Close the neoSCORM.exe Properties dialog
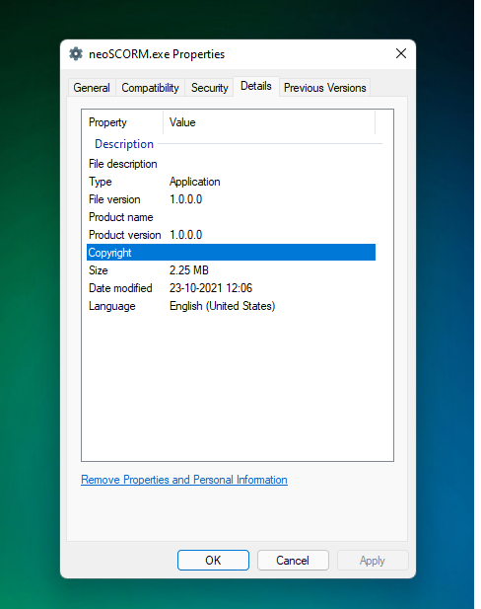 [401, 53]
